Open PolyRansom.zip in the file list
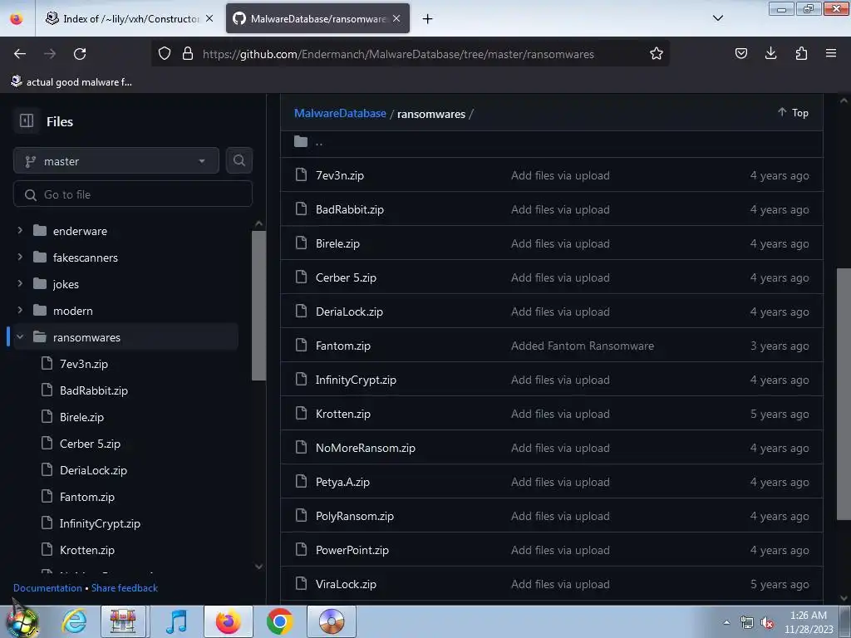The image size is (851, 638). (354, 516)
